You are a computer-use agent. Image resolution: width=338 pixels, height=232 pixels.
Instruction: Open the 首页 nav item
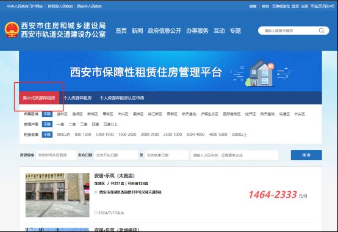121,31
